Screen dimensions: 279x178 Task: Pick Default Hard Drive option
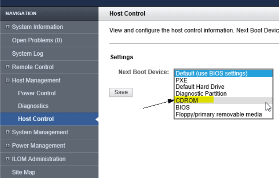pos(200,87)
